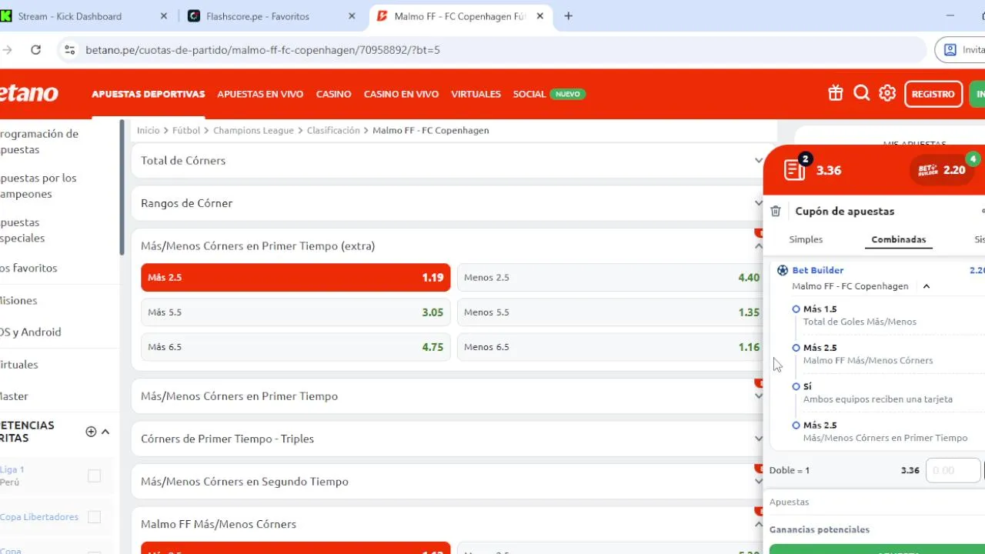The width and height of the screenshot is (985, 554).
Task: Select Más 5.5 odds 3.05
Action: pyautogui.click(x=295, y=312)
